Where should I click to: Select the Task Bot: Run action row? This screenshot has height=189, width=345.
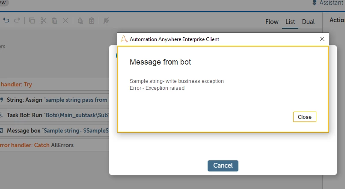54,115
